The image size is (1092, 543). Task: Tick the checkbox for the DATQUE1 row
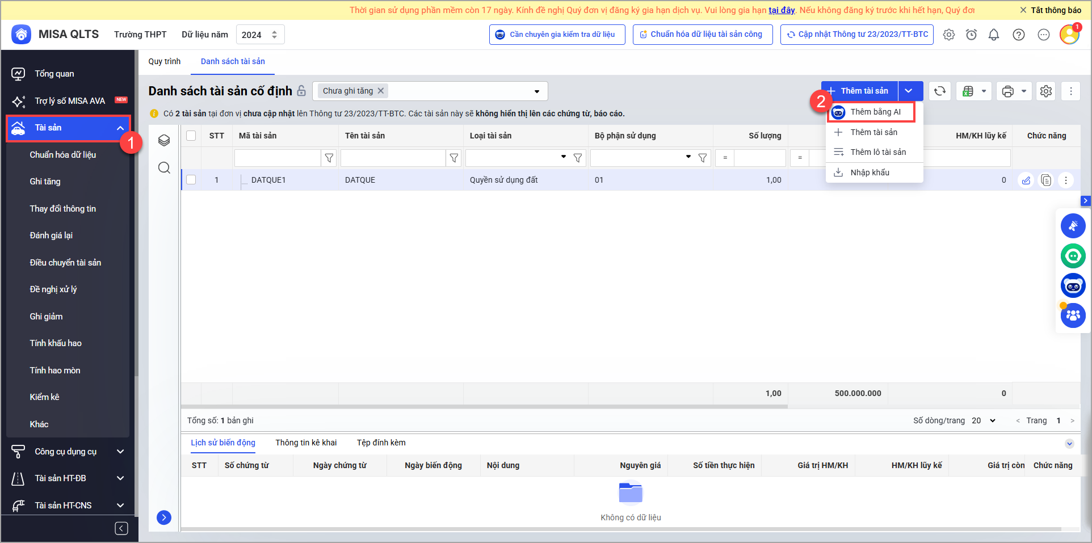(x=191, y=180)
